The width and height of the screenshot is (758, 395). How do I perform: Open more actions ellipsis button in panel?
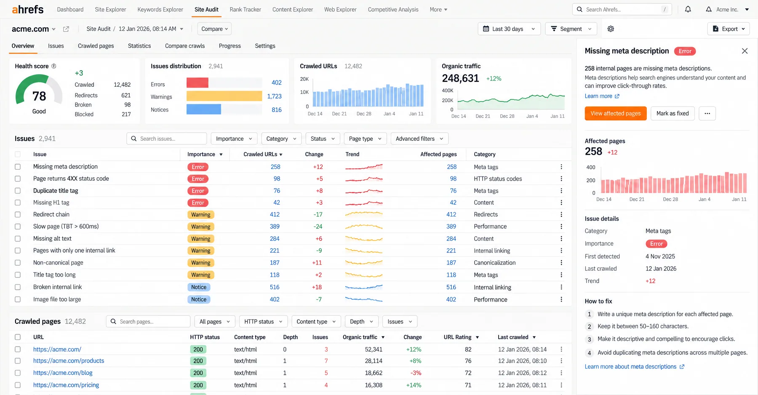(x=707, y=113)
